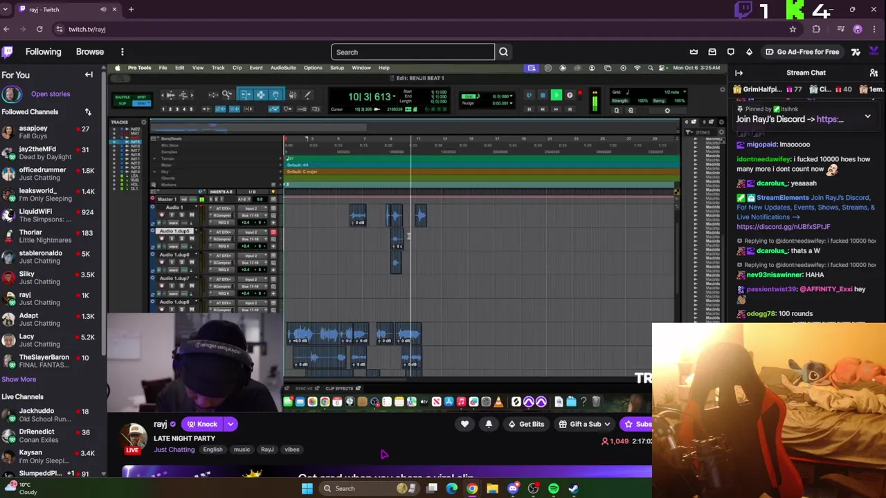Select the Grabber hand tool in Pro Tools
This screenshot has height=498, width=886.
276,95
